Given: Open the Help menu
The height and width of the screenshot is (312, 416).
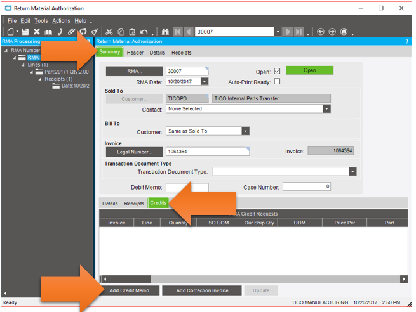Looking at the screenshot, I should (x=81, y=21).
